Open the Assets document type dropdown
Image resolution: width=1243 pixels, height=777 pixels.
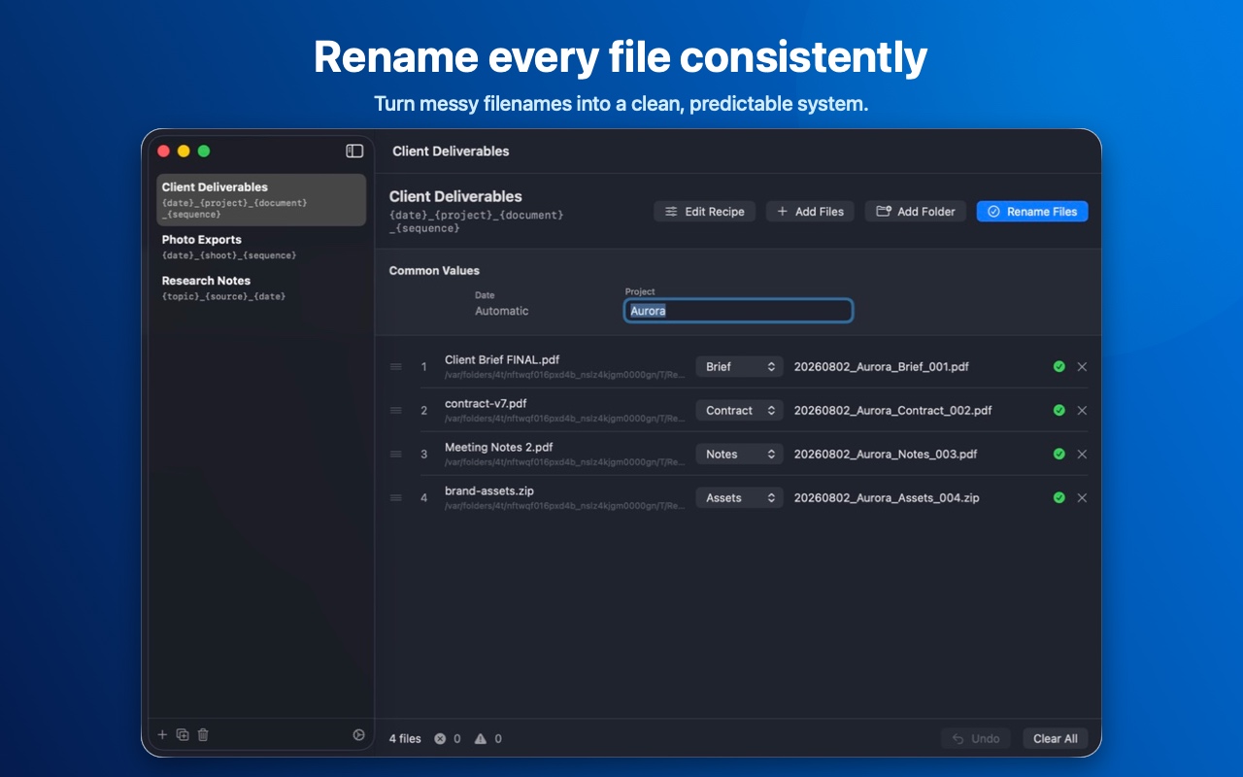(739, 497)
